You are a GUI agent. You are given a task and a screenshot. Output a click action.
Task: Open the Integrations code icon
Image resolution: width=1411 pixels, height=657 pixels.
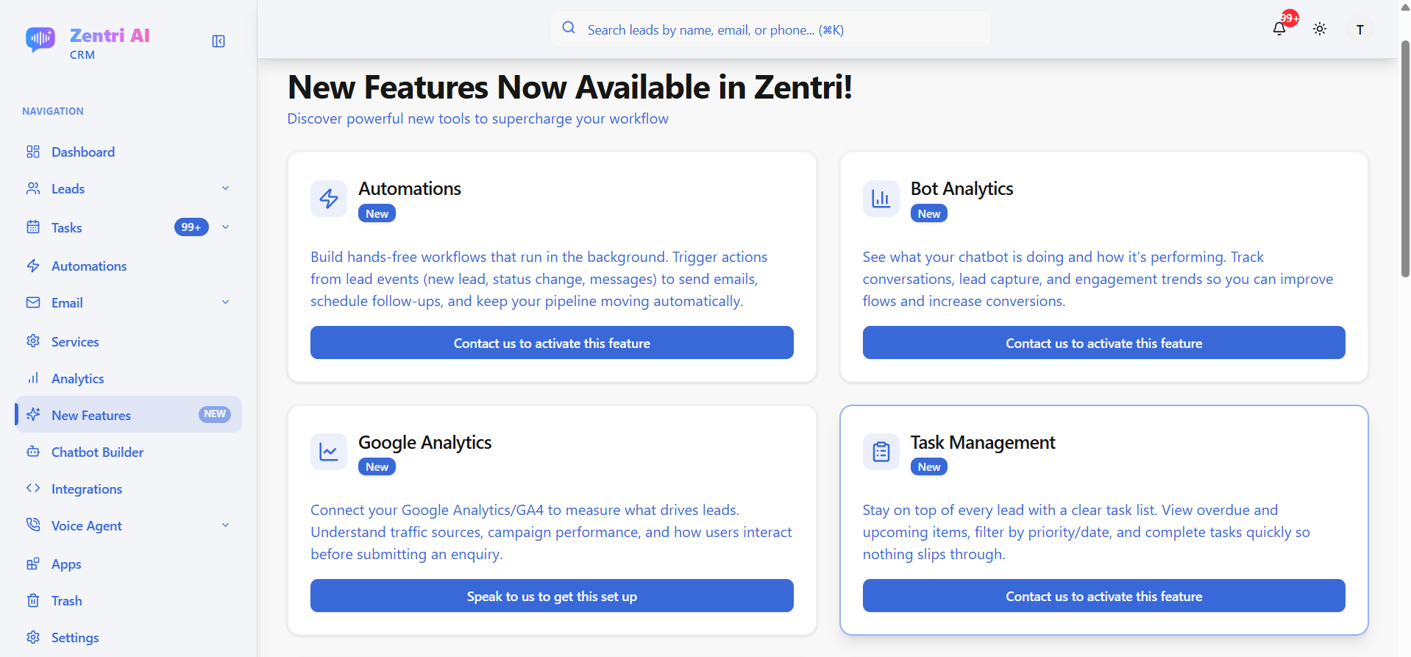pyautogui.click(x=33, y=489)
